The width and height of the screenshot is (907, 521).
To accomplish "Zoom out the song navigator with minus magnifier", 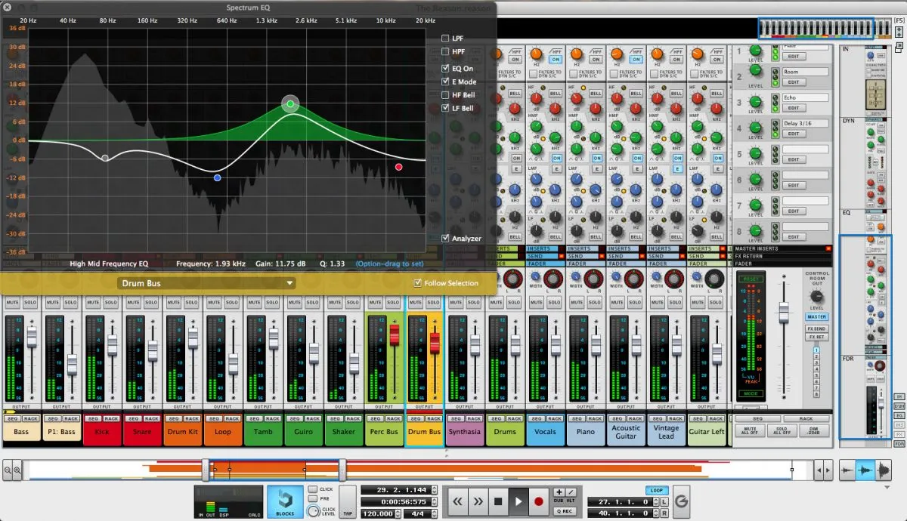I will [8, 470].
